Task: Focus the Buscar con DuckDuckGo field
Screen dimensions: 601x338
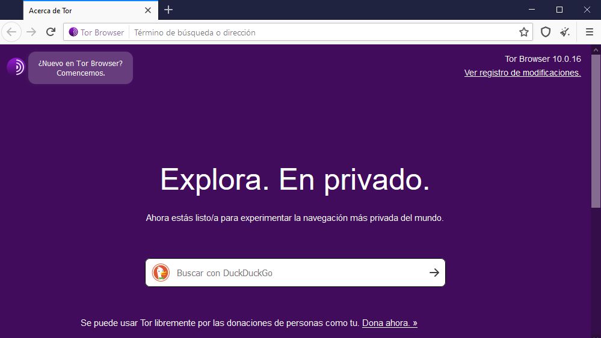Action: (x=295, y=273)
